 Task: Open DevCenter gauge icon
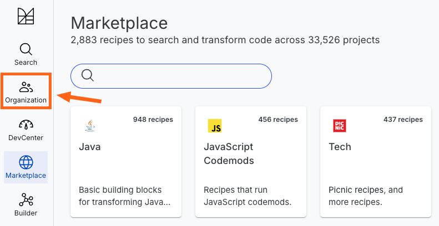click(26, 125)
